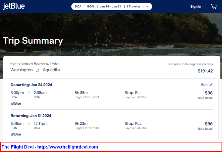The width and height of the screenshot is (222, 152).
Task: Click the DCA code under 5:00pm
Action: click(x=14, y=97)
